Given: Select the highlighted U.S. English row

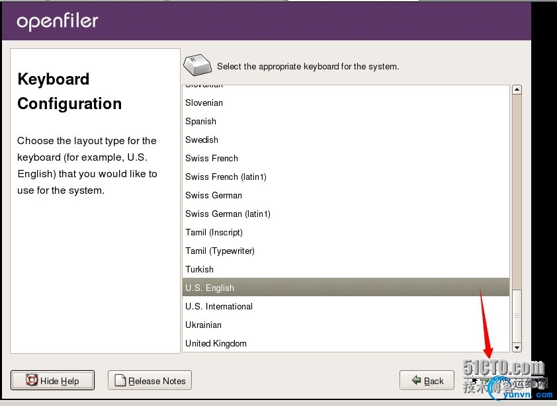Looking at the screenshot, I should pyautogui.click(x=346, y=288).
